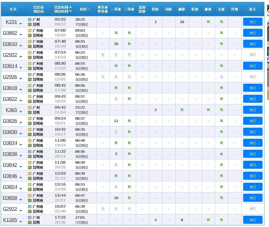
Task: Click the 终 terminal icon next to K231's 昆明
Action: [30, 24]
